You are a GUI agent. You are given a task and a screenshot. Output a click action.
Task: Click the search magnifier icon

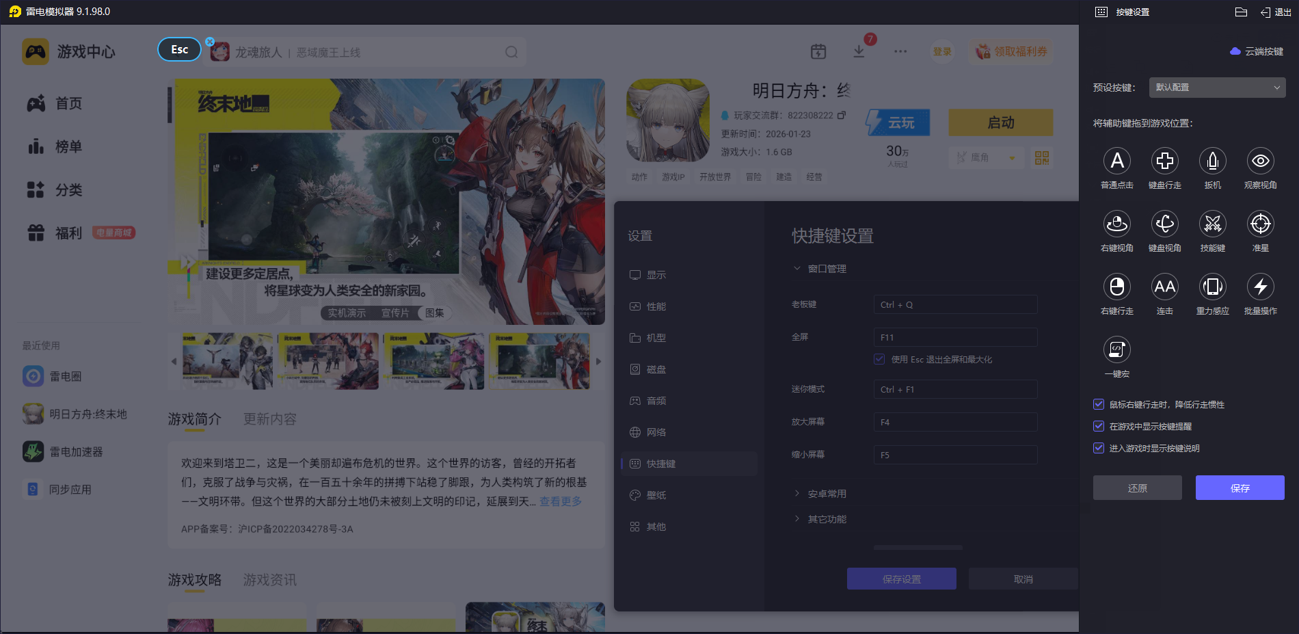point(511,52)
